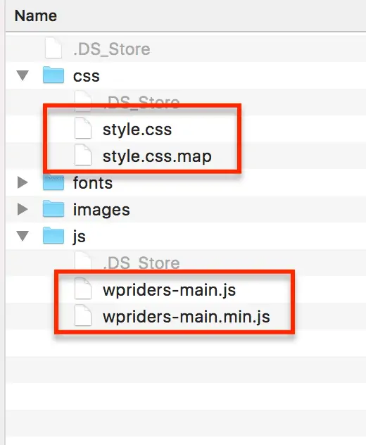
Task: Select the style.css.map file name
Action: (157, 156)
